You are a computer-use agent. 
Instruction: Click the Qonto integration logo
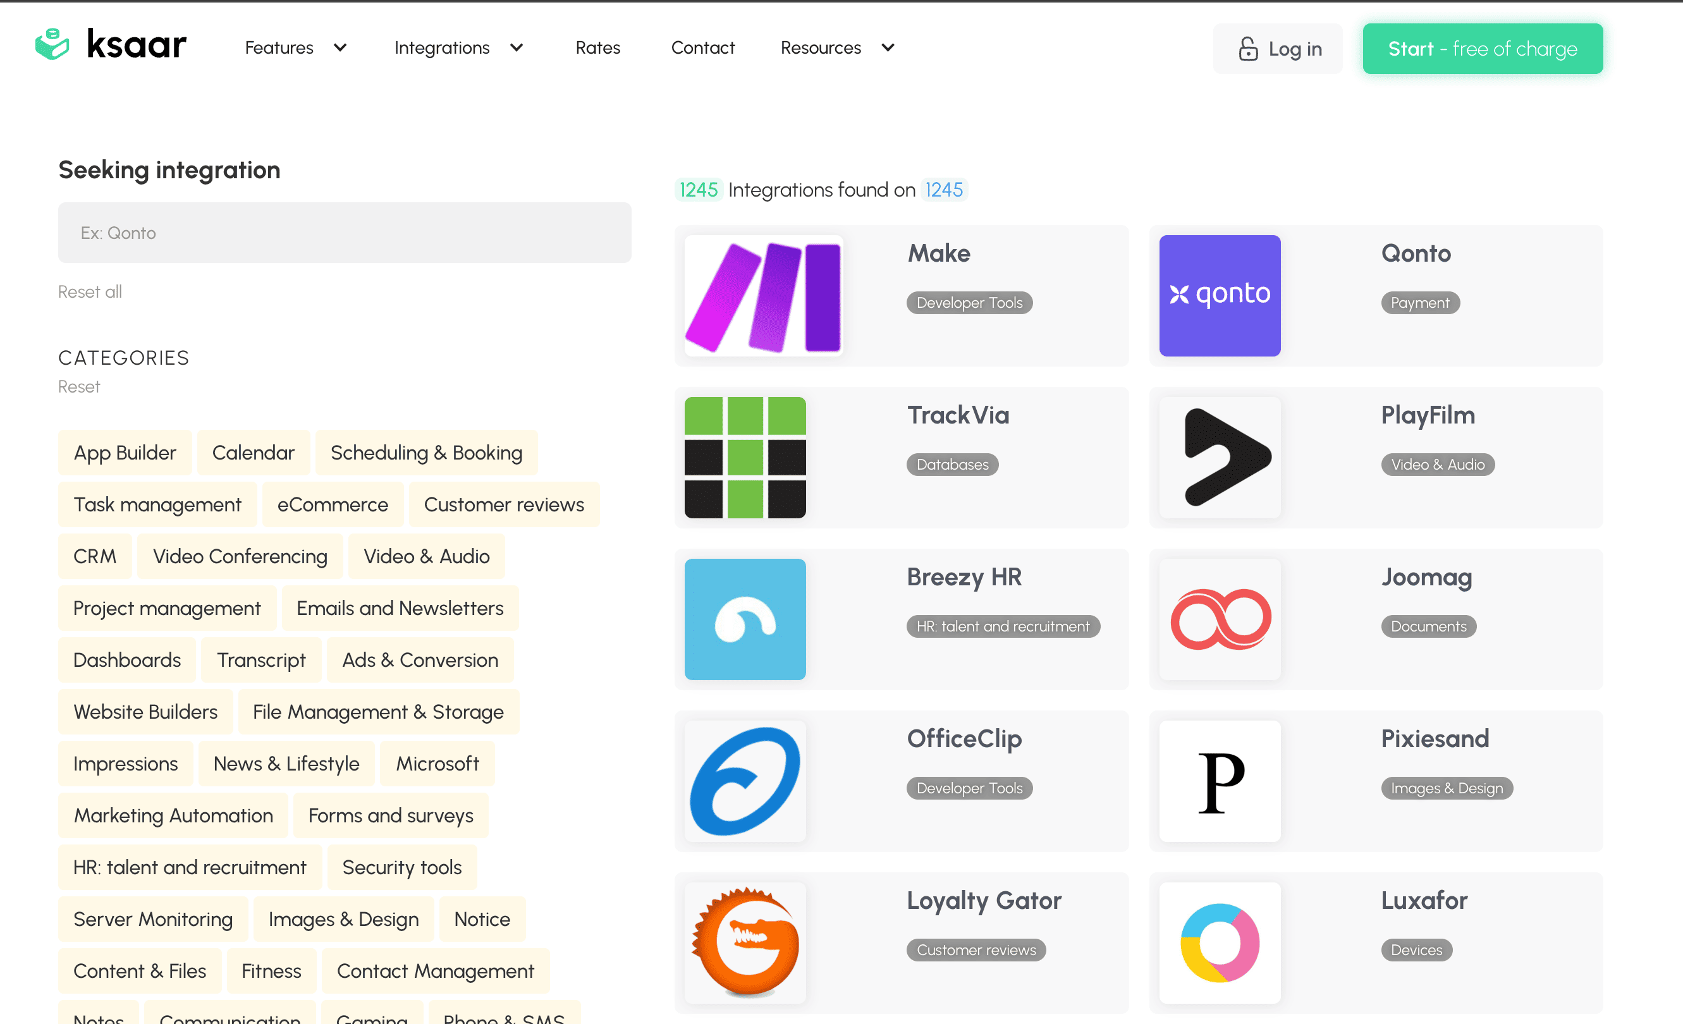[1220, 296]
